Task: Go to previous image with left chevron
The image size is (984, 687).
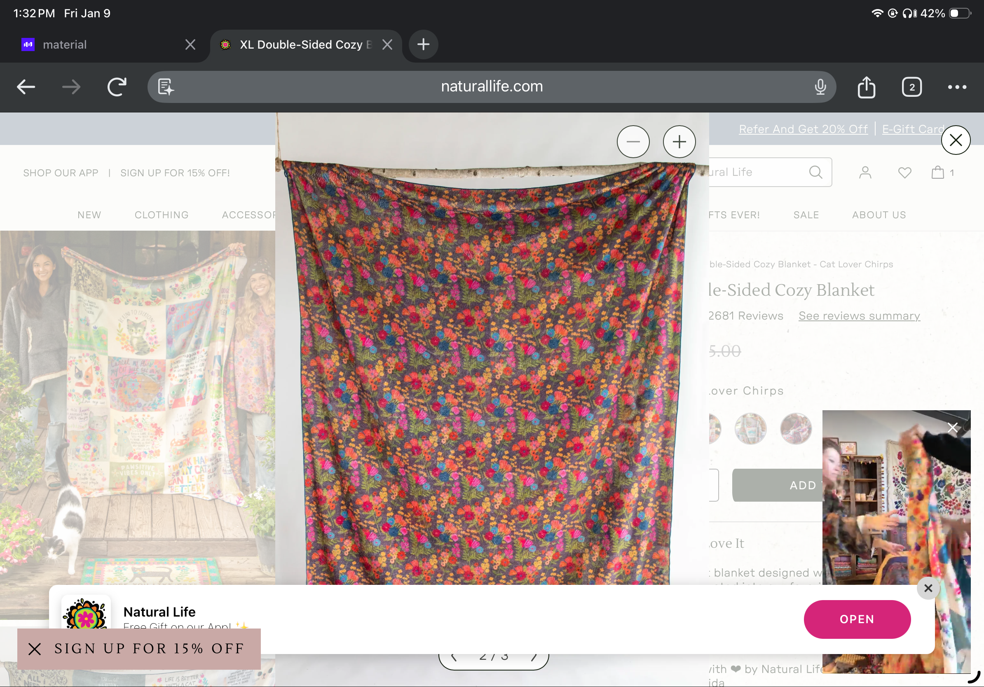Action: [454, 657]
